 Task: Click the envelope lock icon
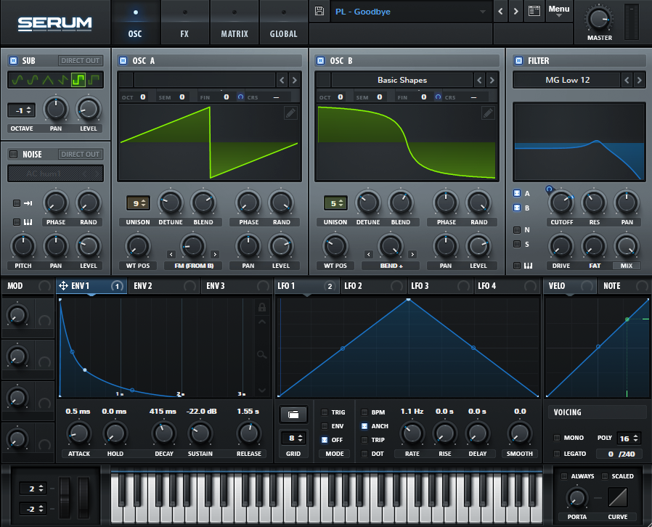click(262, 308)
